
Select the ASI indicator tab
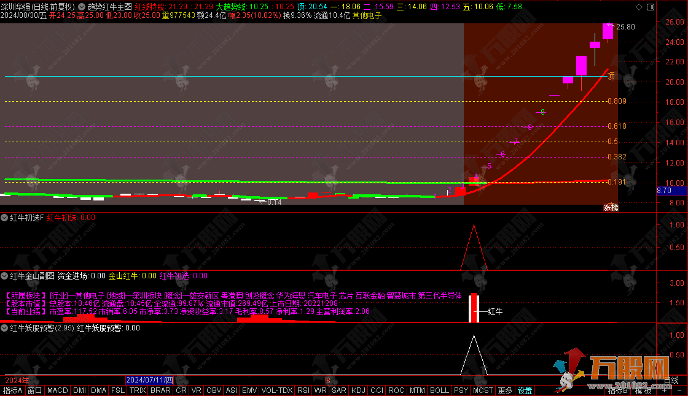point(231,390)
